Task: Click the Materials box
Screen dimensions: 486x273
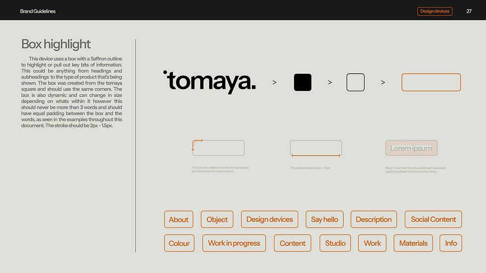Action: tap(413, 243)
